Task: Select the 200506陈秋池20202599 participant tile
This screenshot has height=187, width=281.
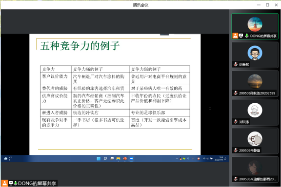Action: pyautogui.click(x=255, y=84)
